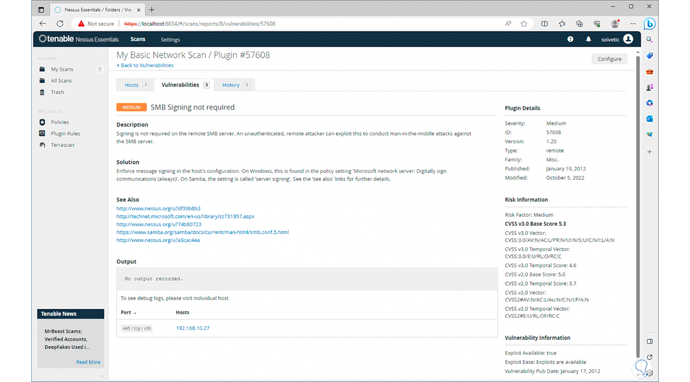Open split screen view
This screenshot has height=382, width=690.
tap(544, 24)
